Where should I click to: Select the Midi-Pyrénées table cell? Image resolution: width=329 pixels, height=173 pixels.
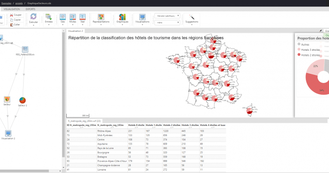[112, 135]
